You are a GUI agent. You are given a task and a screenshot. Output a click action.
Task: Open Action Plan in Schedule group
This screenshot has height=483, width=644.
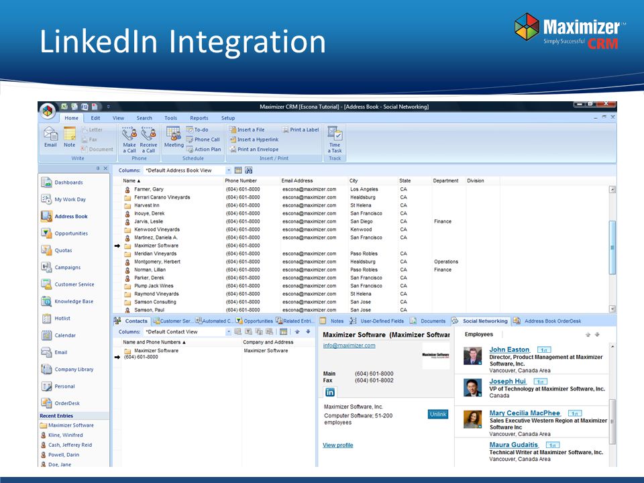coord(204,149)
